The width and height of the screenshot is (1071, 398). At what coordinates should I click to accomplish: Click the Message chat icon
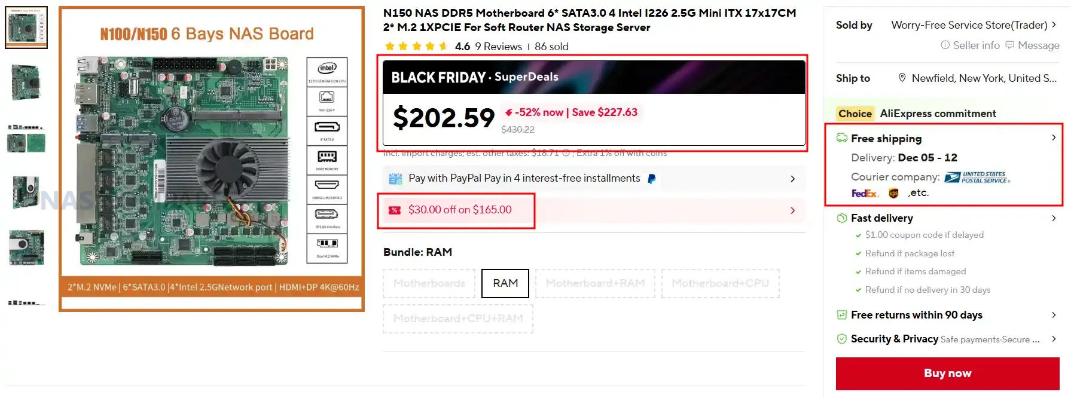[x=1010, y=45]
